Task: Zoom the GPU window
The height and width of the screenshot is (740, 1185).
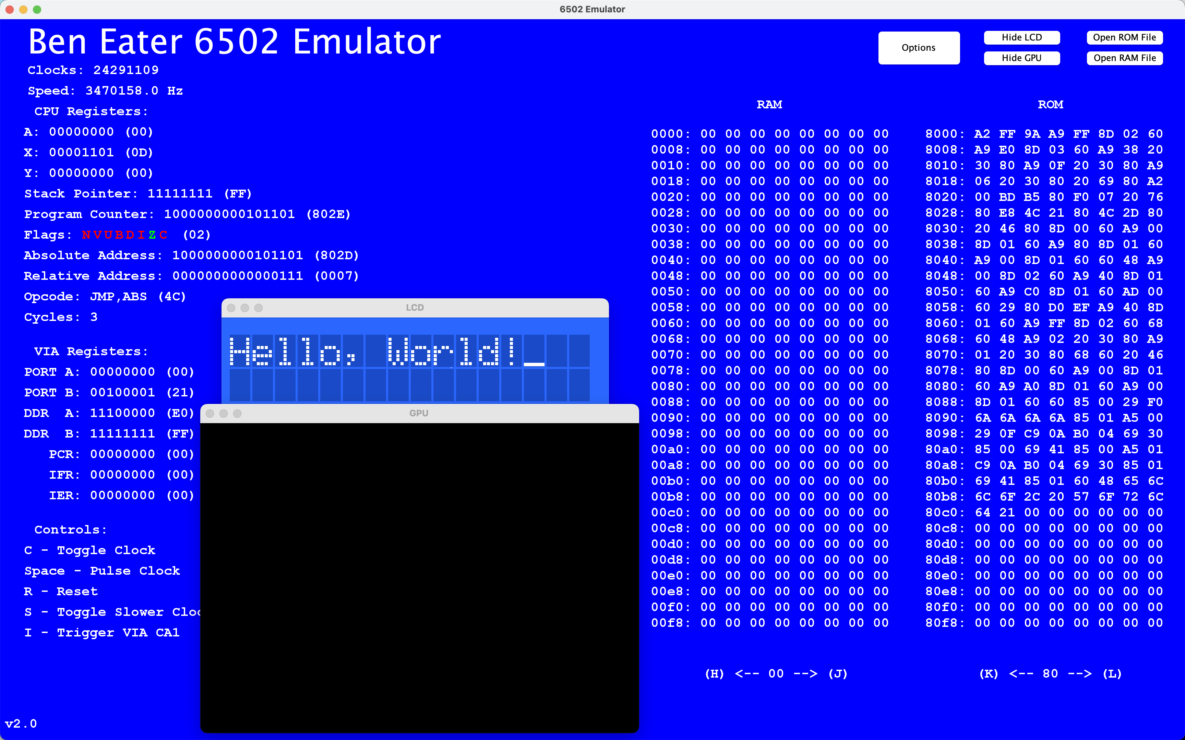Action: pos(237,414)
